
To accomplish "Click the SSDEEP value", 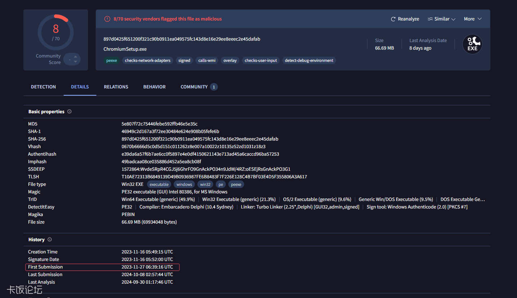I will 206,169.
